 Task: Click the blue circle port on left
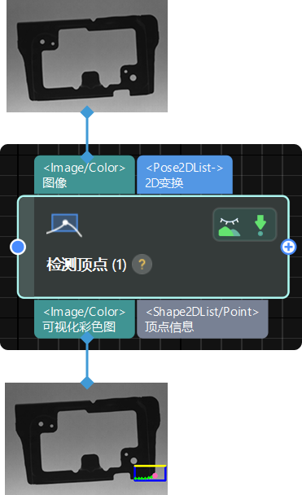(x=18, y=247)
